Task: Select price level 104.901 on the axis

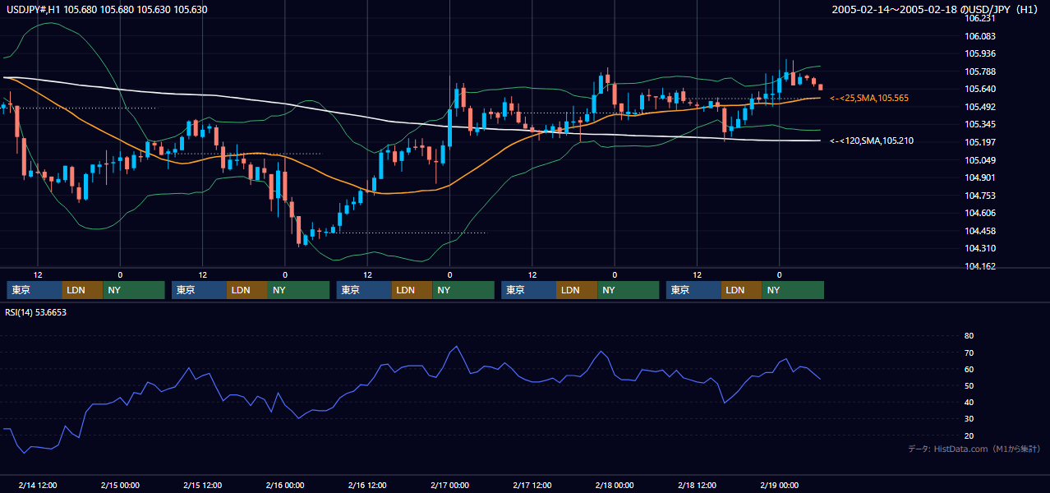Action: pyautogui.click(x=980, y=177)
